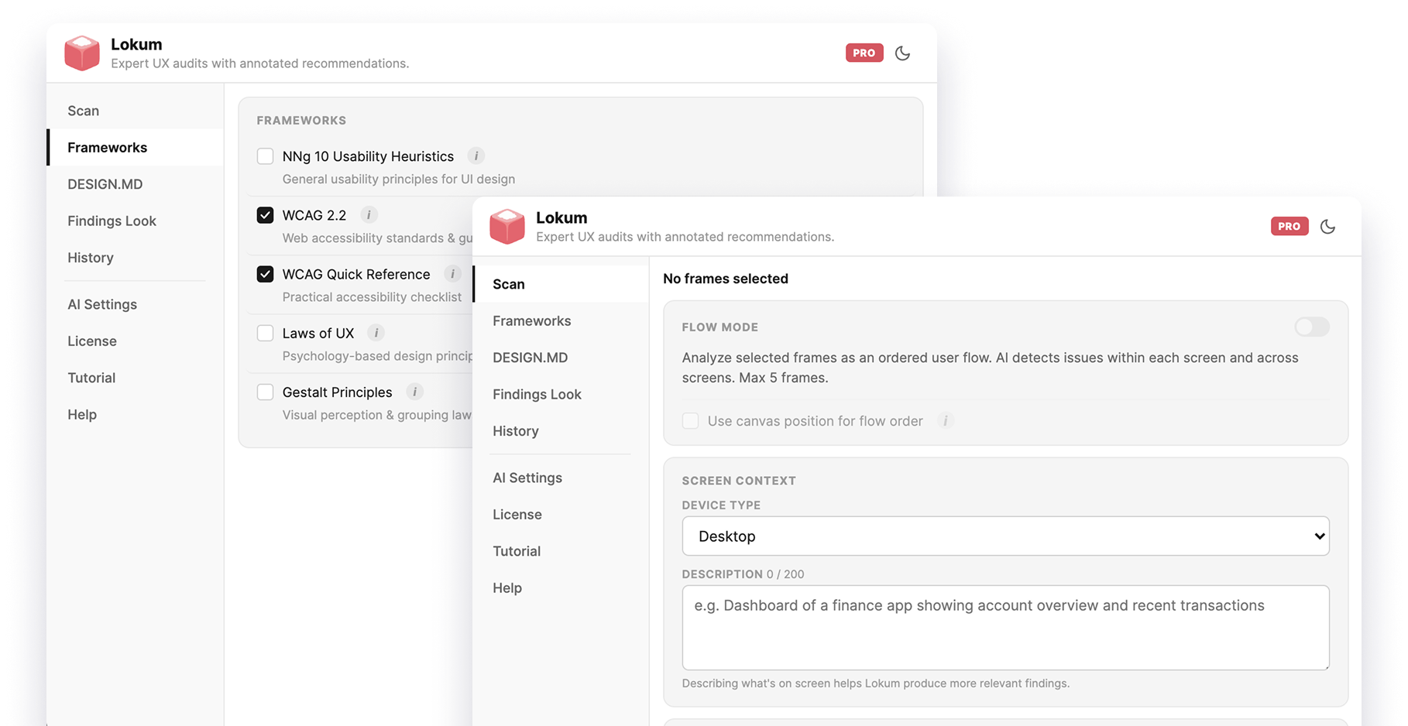Enable the Gestalt Principles checkbox
Image resolution: width=1408 pixels, height=726 pixels.
coord(265,392)
